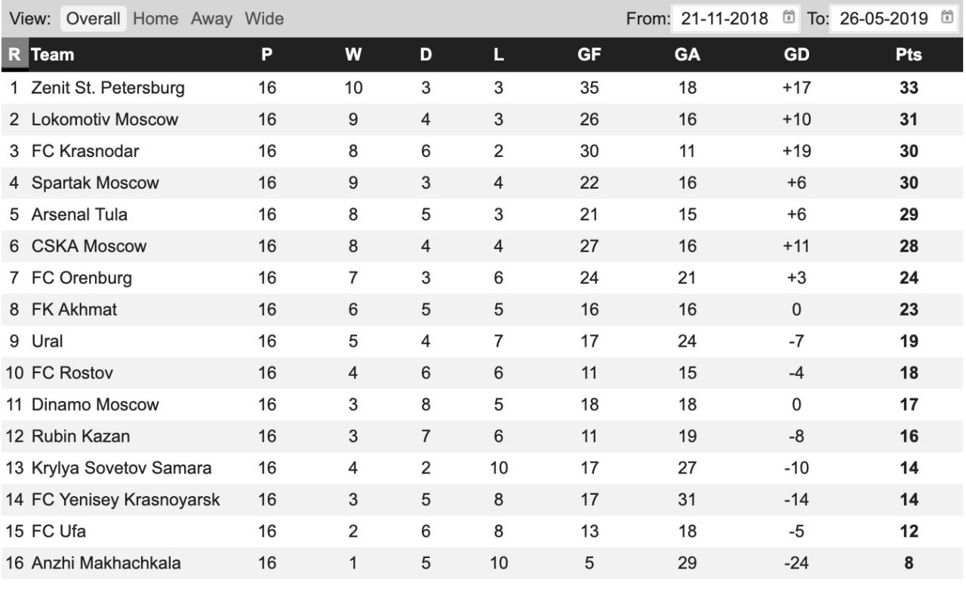Open Zenit St. Petersburg team link

coord(108,88)
